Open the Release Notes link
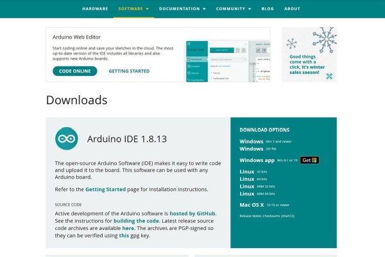This screenshot has width=385, height=257. pyautogui.click(x=250, y=216)
